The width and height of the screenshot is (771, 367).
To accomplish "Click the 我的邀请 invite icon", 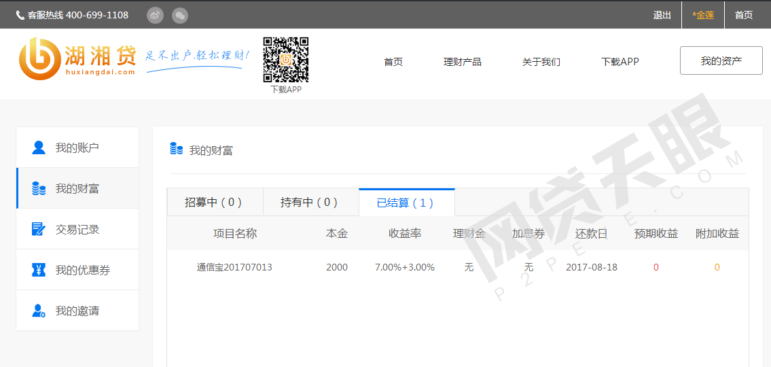I will (39, 311).
